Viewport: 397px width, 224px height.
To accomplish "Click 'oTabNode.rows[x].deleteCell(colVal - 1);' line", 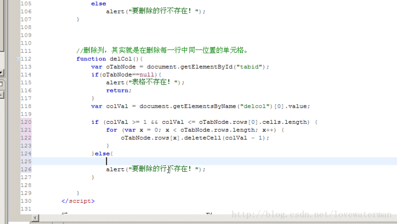I will 195,138.
